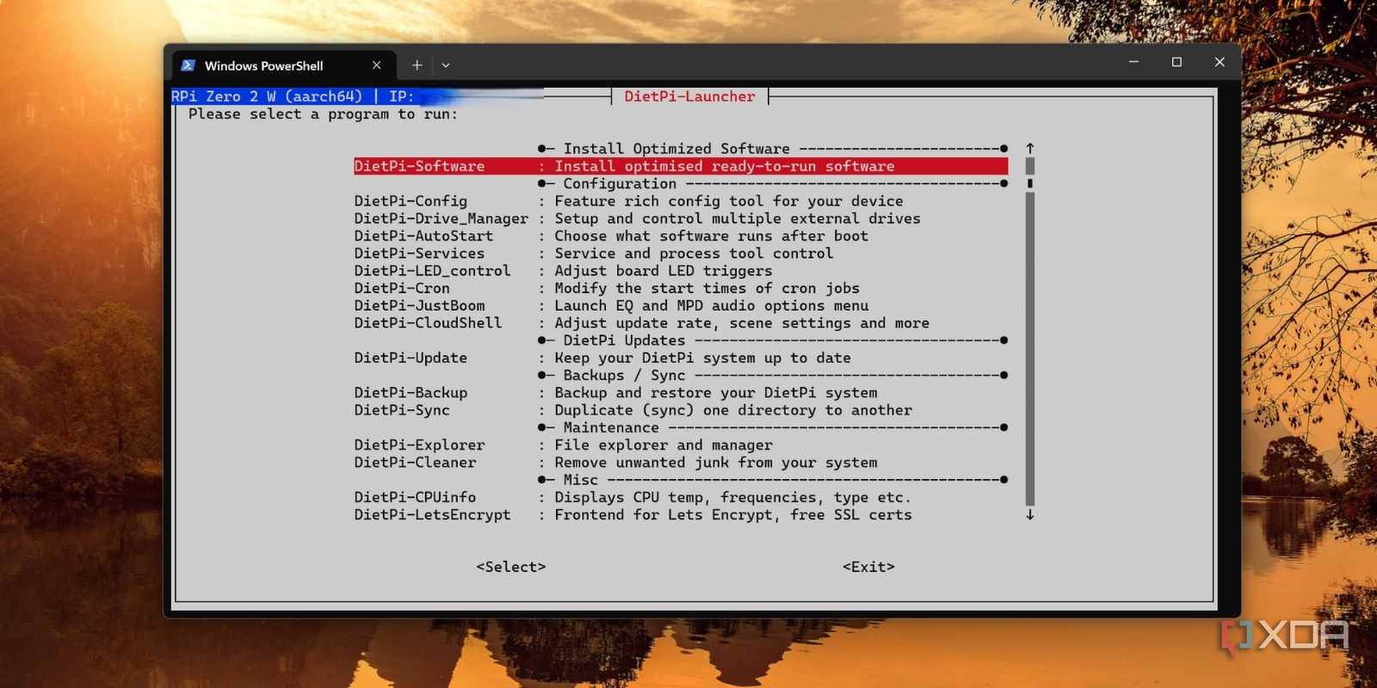The height and width of the screenshot is (688, 1377).
Task: Select the Windows PowerShell tab
Action: (284, 65)
